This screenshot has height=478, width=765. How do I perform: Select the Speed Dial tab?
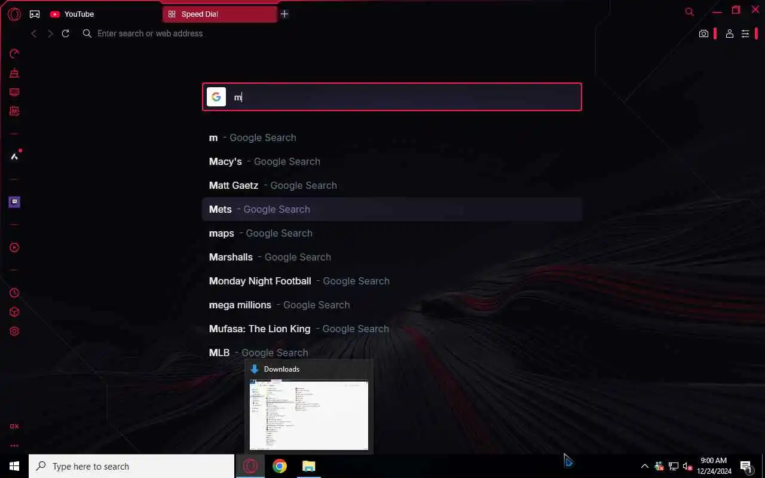tap(220, 14)
